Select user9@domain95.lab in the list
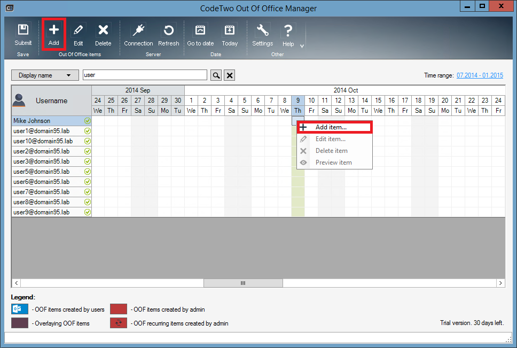This screenshot has width=517, height=348. coord(51,212)
